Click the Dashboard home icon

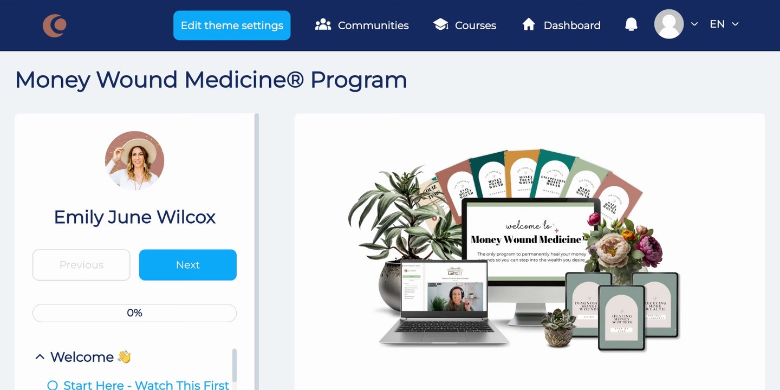529,24
